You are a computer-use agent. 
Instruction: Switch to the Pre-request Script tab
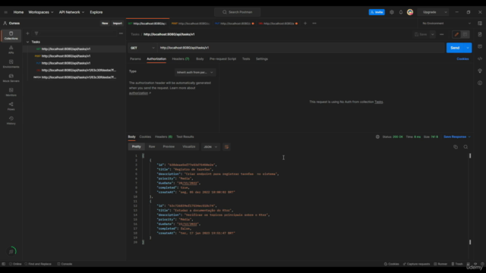coord(222,59)
